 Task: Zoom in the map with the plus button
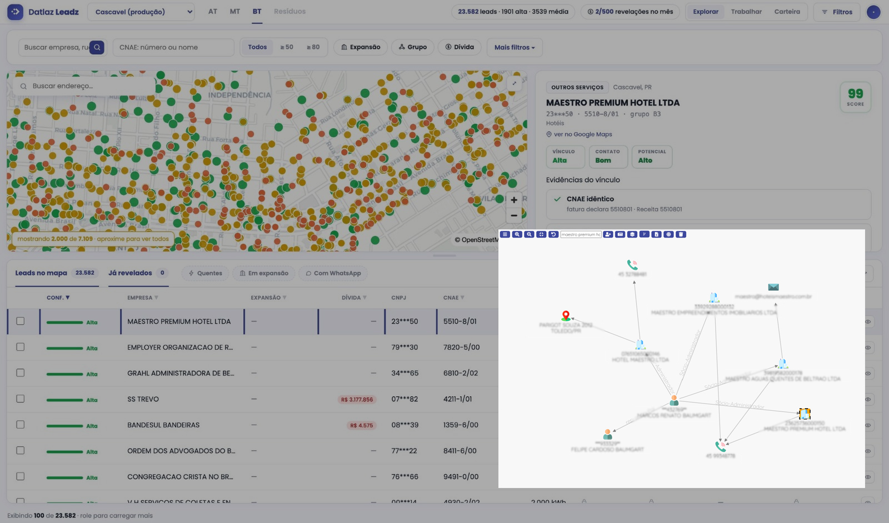pos(514,200)
